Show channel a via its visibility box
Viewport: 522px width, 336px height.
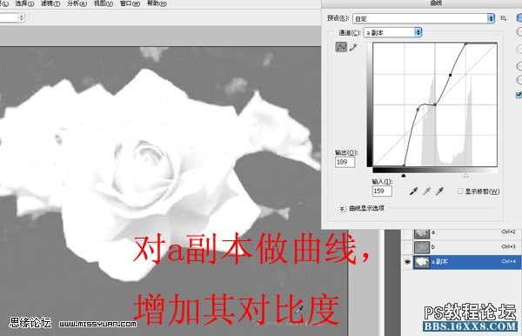pyautogui.click(x=407, y=233)
